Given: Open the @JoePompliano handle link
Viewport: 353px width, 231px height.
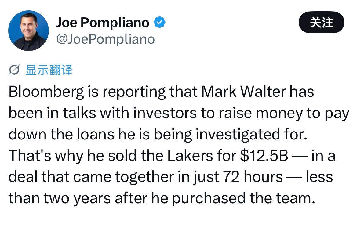Looking at the screenshot, I should 105,39.
